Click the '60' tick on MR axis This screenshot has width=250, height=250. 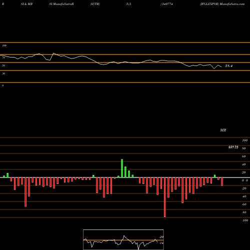pyautogui.click(x=244, y=156)
